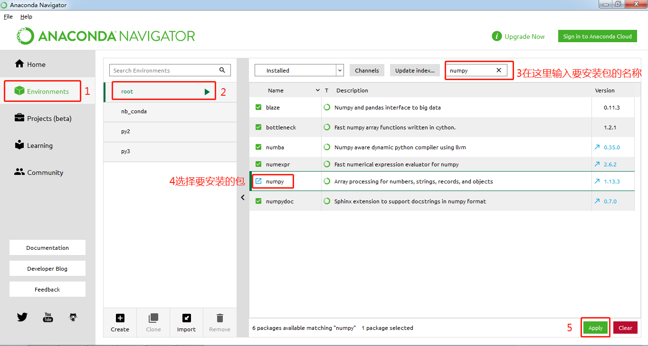Open the Environments cube icon
The width and height of the screenshot is (648, 346).
point(19,91)
